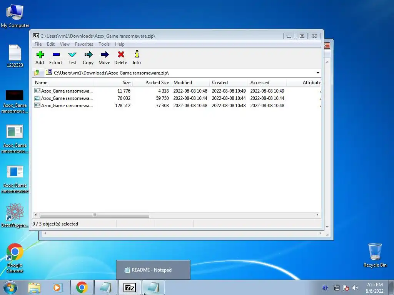Select the archive entry sized 128 512
The width and height of the screenshot is (394, 295).
pos(177,106)
